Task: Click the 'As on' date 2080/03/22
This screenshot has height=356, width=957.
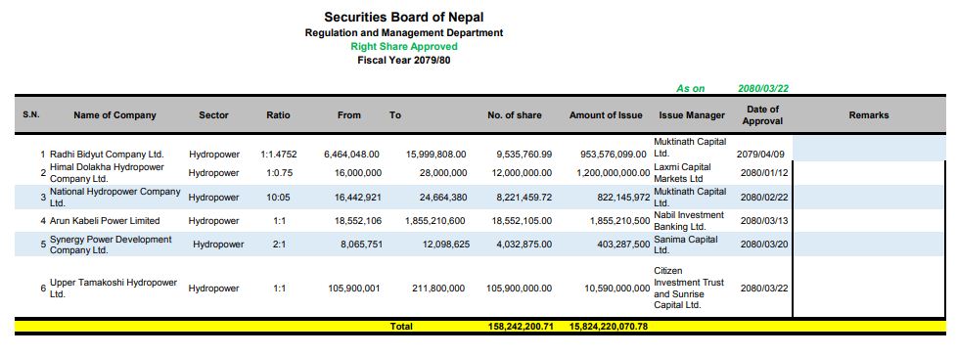Action: 763,88
